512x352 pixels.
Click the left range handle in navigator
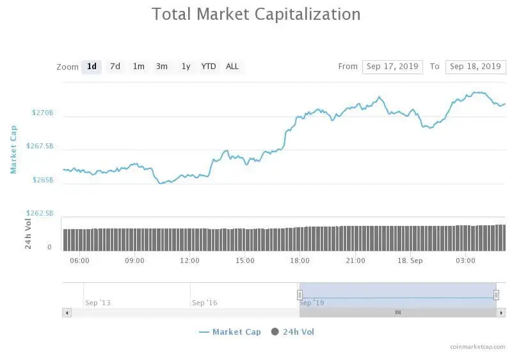[300, 294]
